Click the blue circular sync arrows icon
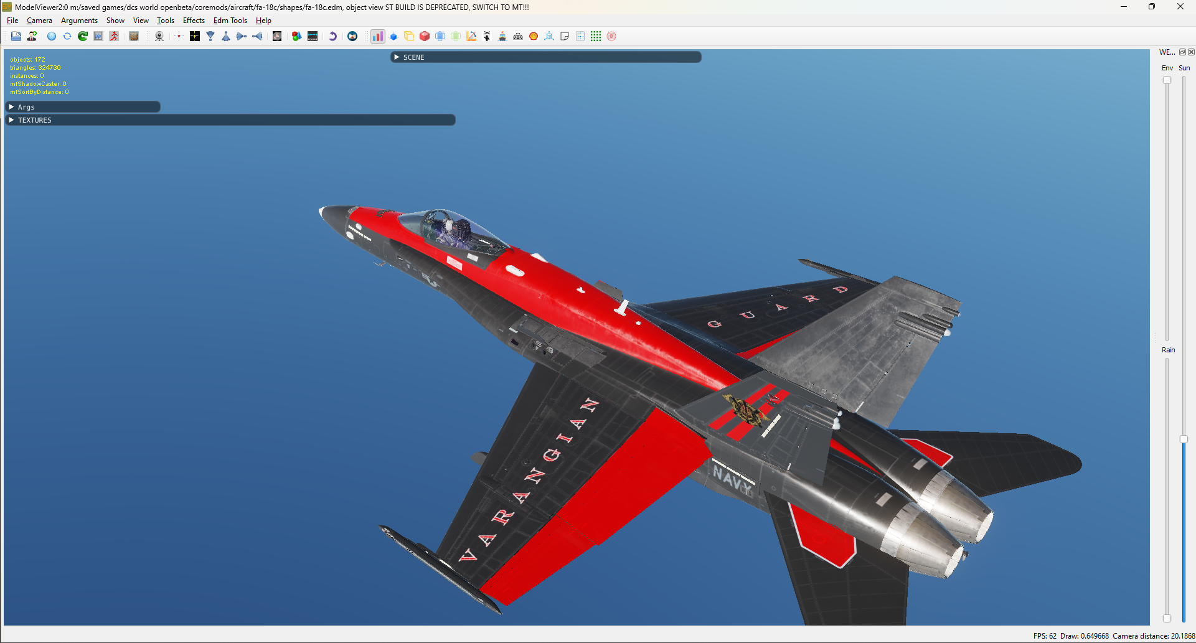Screen dimensions: 1196x643 click(x=67, y=36)
